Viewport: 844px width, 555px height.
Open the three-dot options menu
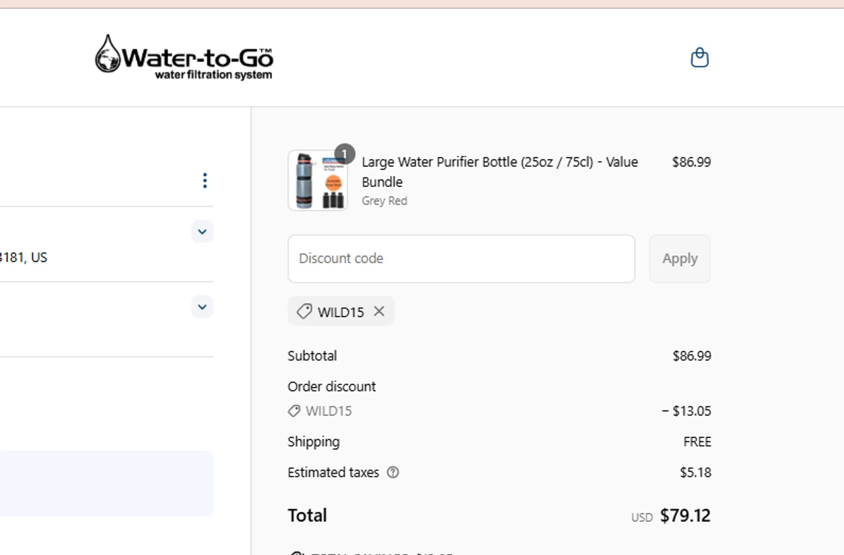(x=205, y=181)
